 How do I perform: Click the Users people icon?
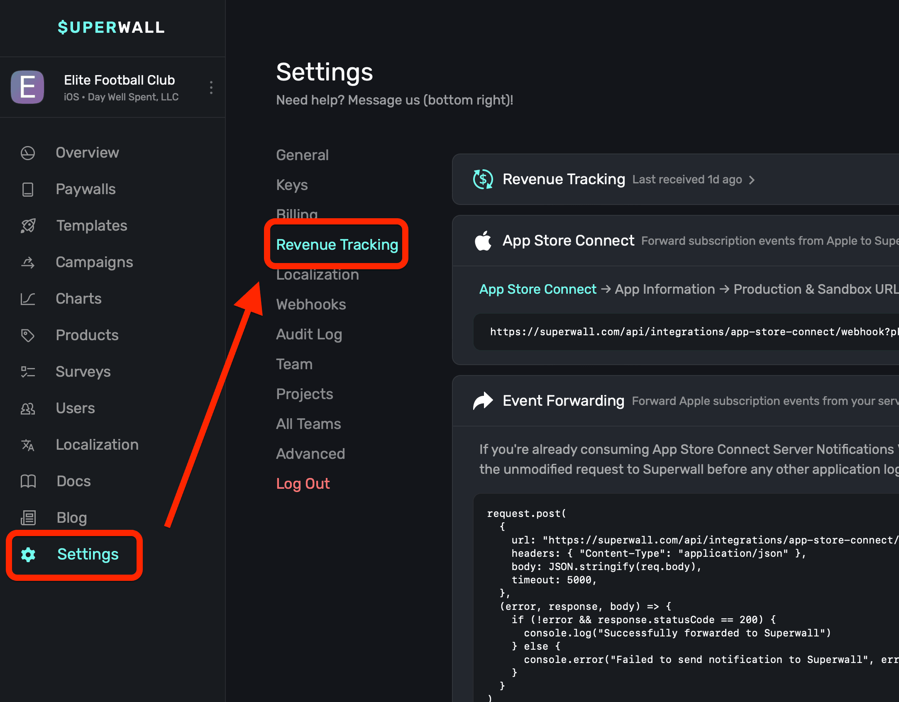tap(28, 409)
